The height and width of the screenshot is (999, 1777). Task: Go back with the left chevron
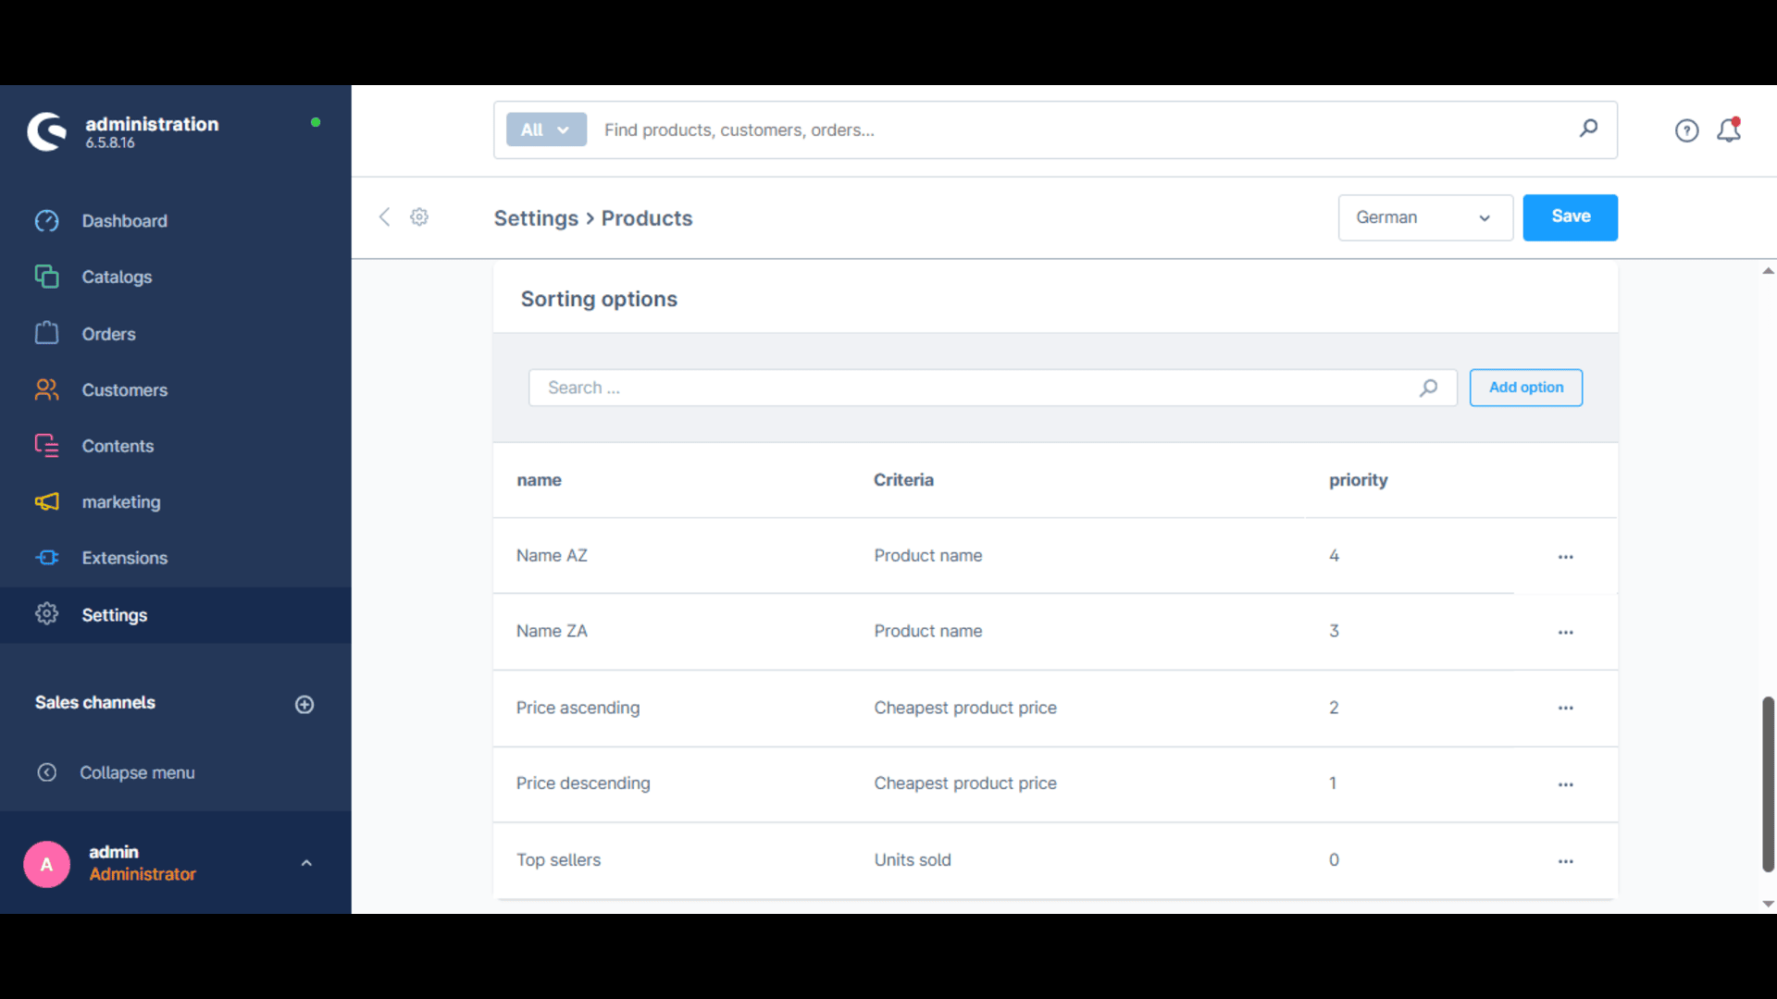pyautogui.click(x=385, y=216)
